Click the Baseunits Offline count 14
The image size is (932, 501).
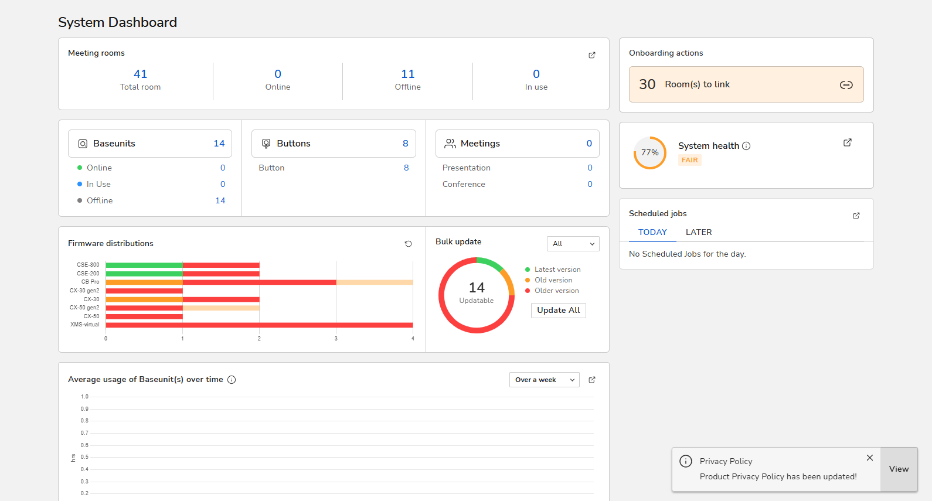click(220, 200)
